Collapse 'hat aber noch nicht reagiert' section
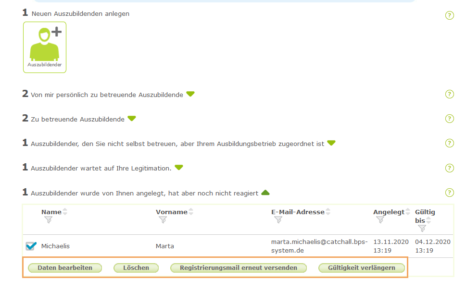The width and height of the screenshot is (466, 291). tap(265, 193)
